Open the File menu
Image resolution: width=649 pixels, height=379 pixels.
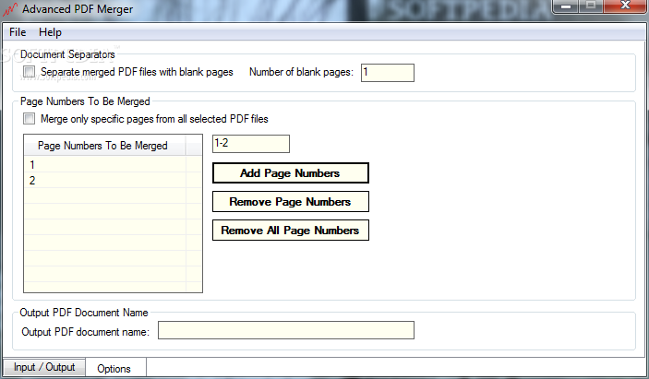[18, 32]
